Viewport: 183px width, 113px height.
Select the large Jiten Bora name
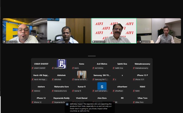[102, 98]
